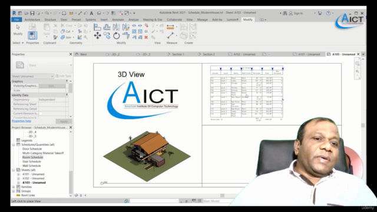This screenshot has width=377, height=212.
Task: Open the File menu tab
Action: 16,19
